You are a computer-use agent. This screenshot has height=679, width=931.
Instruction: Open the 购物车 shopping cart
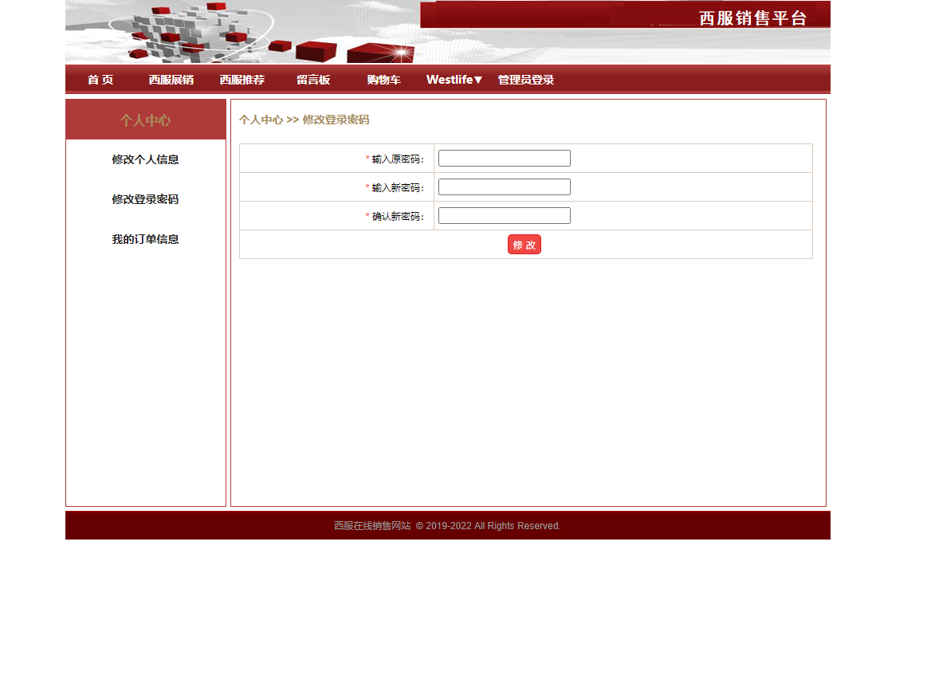[383, 79]
